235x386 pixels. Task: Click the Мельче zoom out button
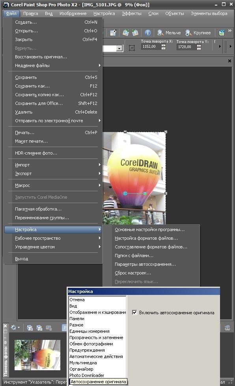[x=169, y=33]
